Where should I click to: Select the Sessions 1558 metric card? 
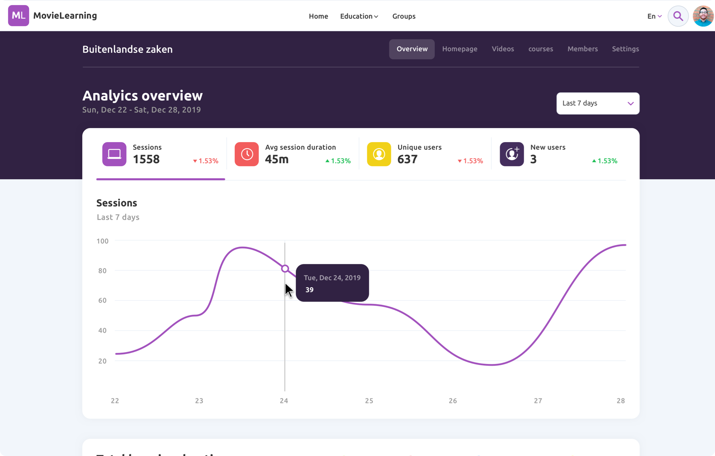click(x=161, y=154)
